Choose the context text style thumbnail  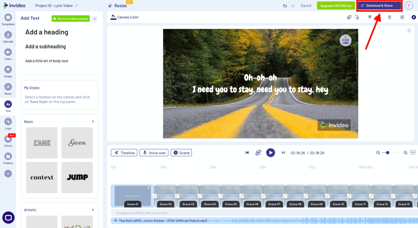pyautogui.click(x=42, y=177)
